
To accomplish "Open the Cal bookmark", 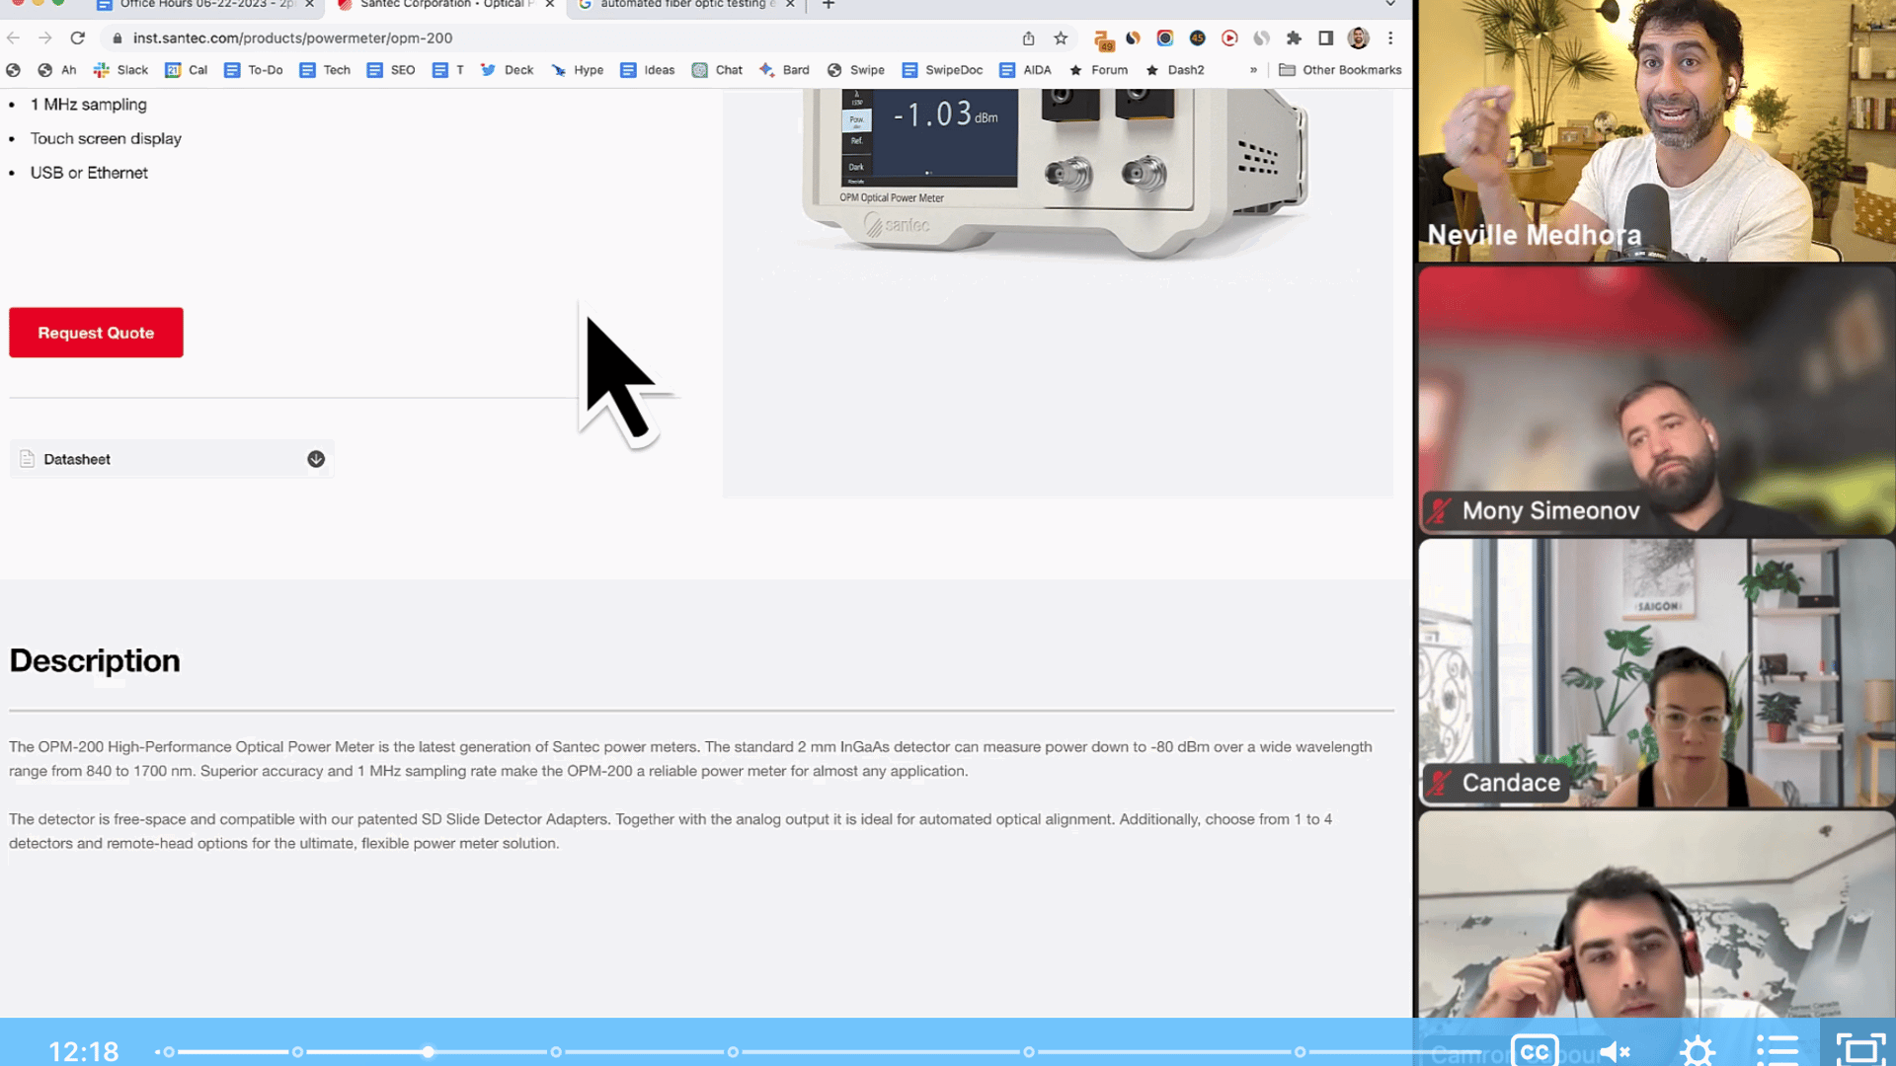I will (x=187, y=70).
